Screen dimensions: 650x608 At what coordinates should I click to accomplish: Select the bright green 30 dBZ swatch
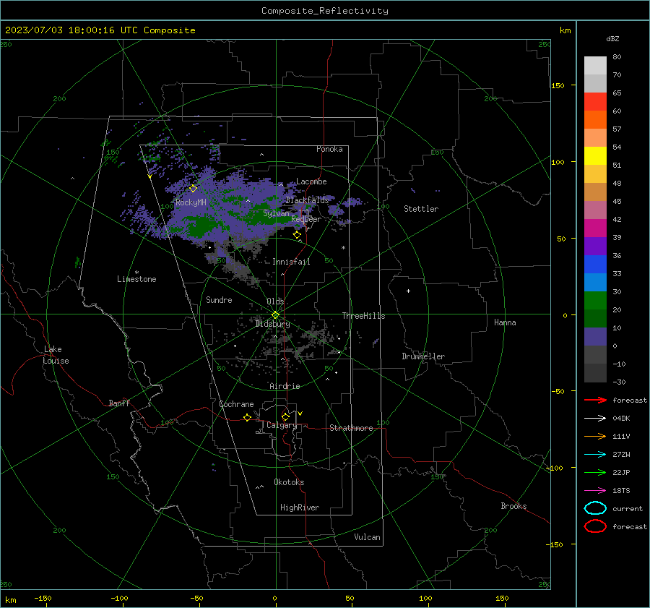595,300
